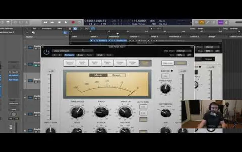Select the previous preset arrow in plugin header
The height and width of the screenshot is (152, 242).
[55, 55]
